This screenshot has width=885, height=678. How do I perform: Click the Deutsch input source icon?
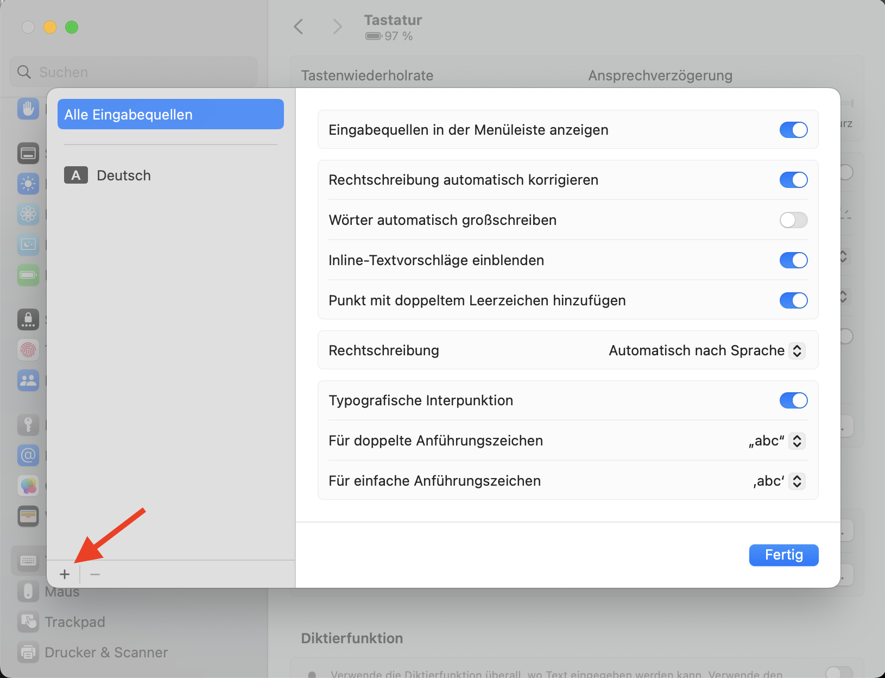(76, 175)
